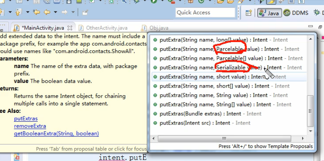Screen dimensions: 324x161
Task: Click the Forward navigation arrow
Action: point(65,12)
